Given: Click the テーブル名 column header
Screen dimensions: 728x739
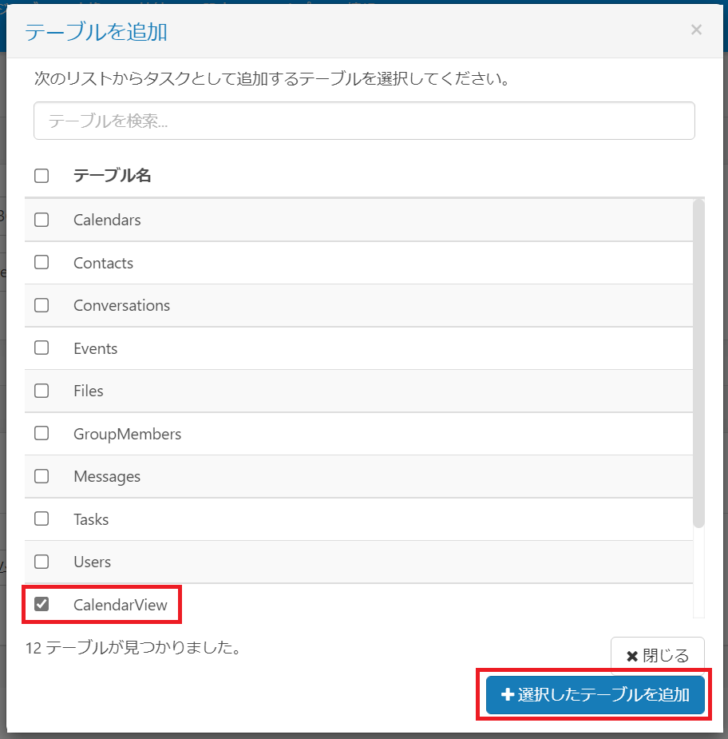Looking at the screenshot, I should pyautogui.click(x=112, y=176).
